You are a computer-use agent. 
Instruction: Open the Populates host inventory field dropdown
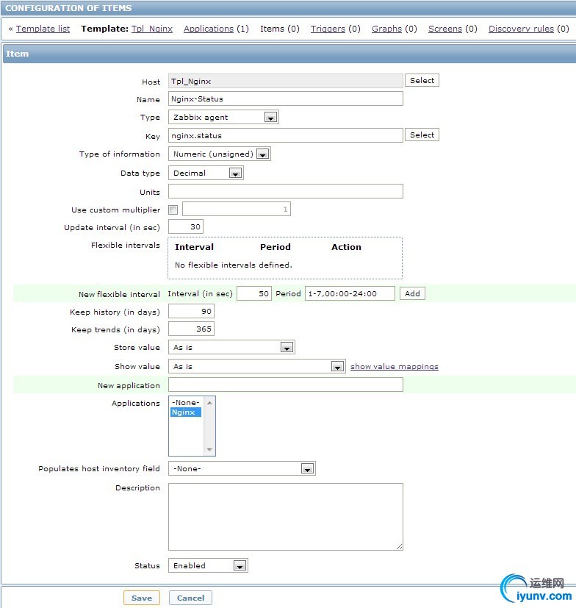pyautogui.click(x=242, y=468)
